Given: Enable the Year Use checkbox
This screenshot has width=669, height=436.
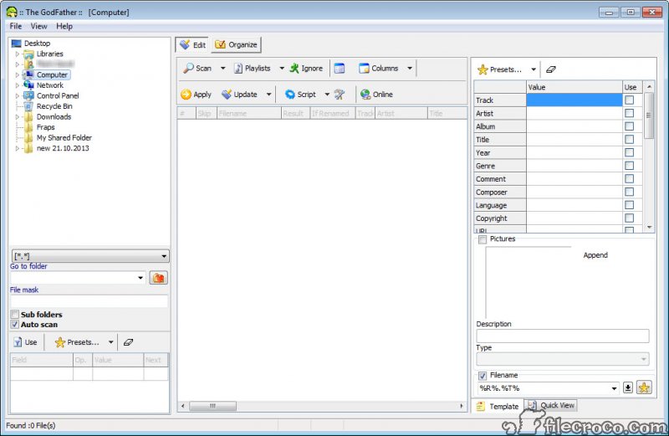Looking at the screenshot, I should click(629, 152).
